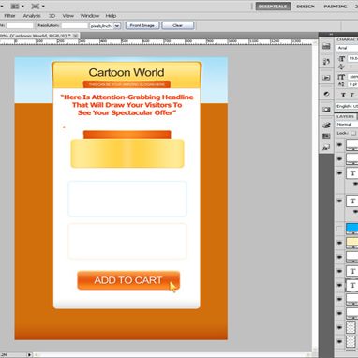Viewport: 358px width, 358px height.
Task: Open the Adjustments panel half-circle icon
Action: (326, 94)
